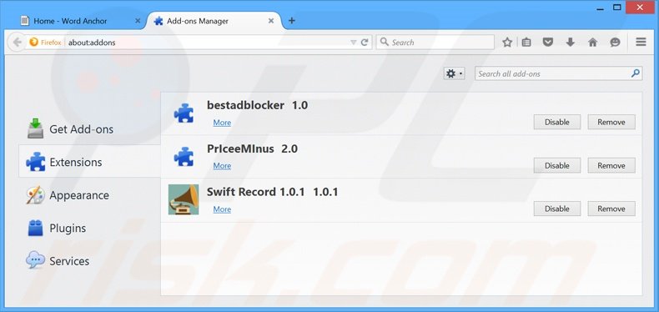The image size is (659, 312).
Task: Disable the PrIceeMInus extension
Action: coord(557,165)
